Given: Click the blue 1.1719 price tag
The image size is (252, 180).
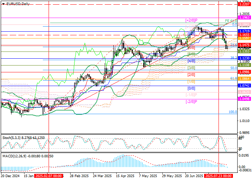Looking at the screenshot, I should (x=244, y=32).
